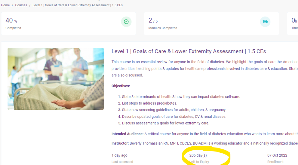Click the 206 day(s) Left to Expiry value

[198, 156]
